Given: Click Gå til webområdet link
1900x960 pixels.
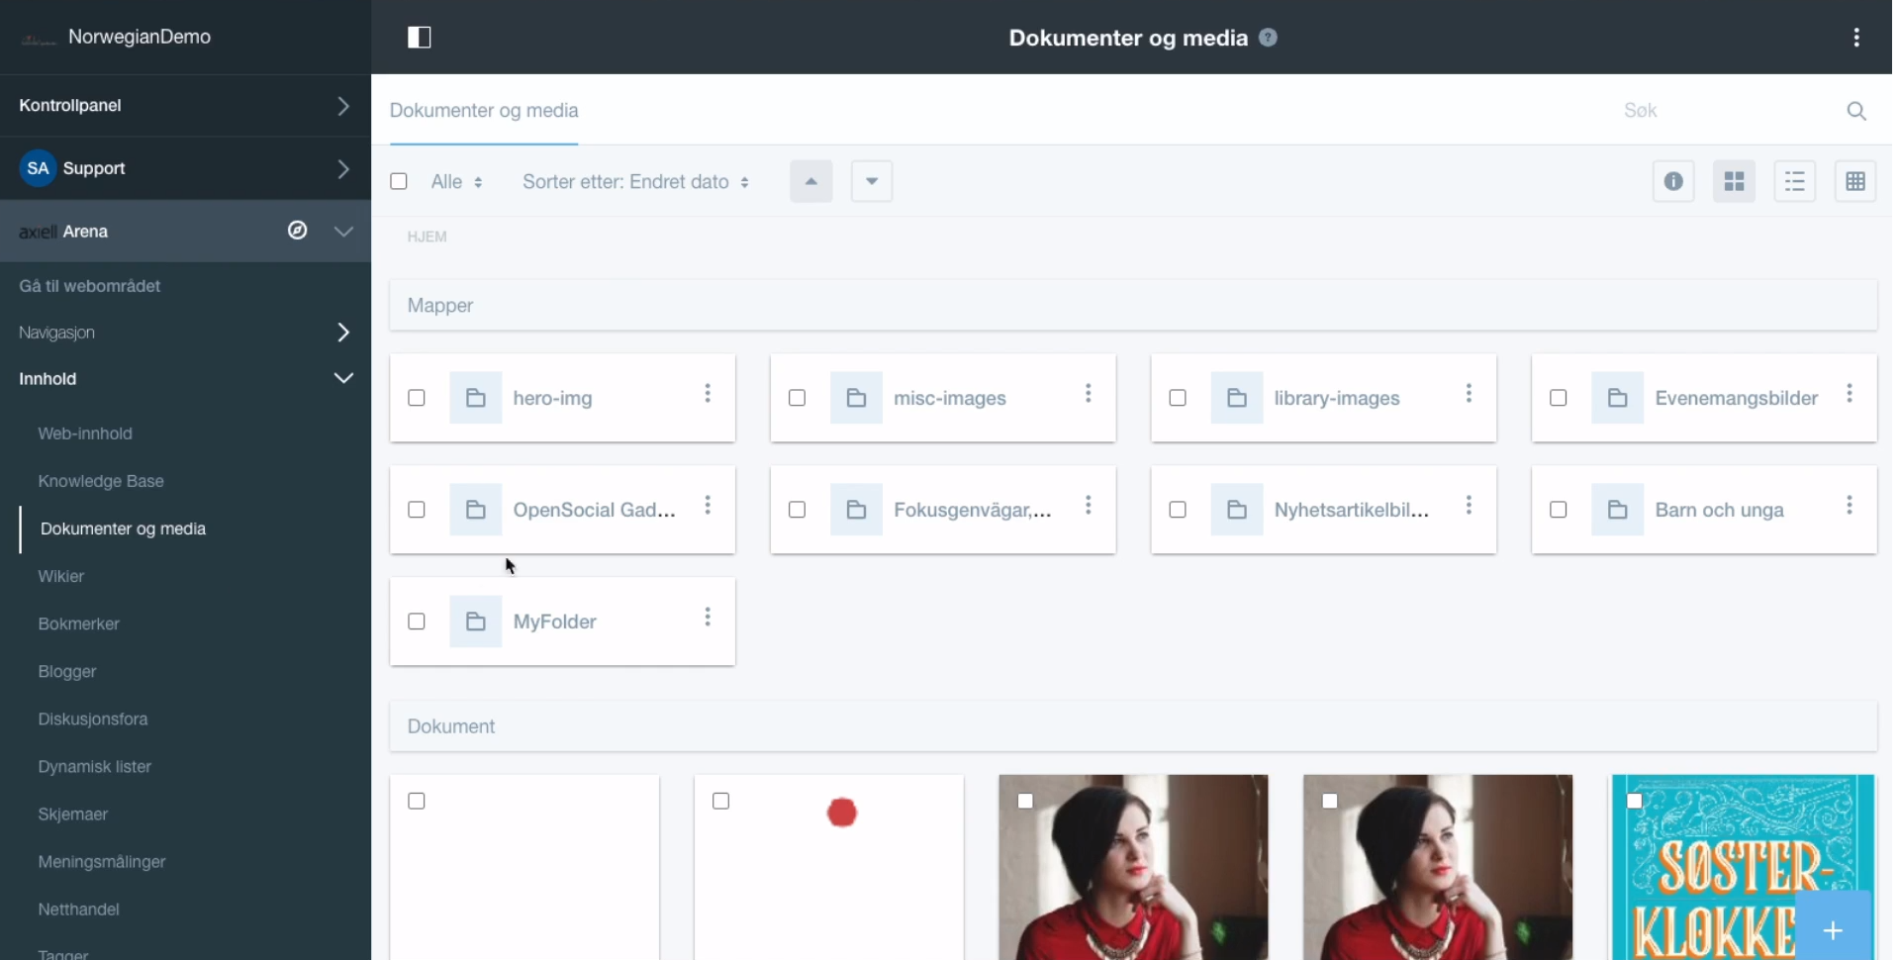Looking at the screenshot, I should [90, 286].
